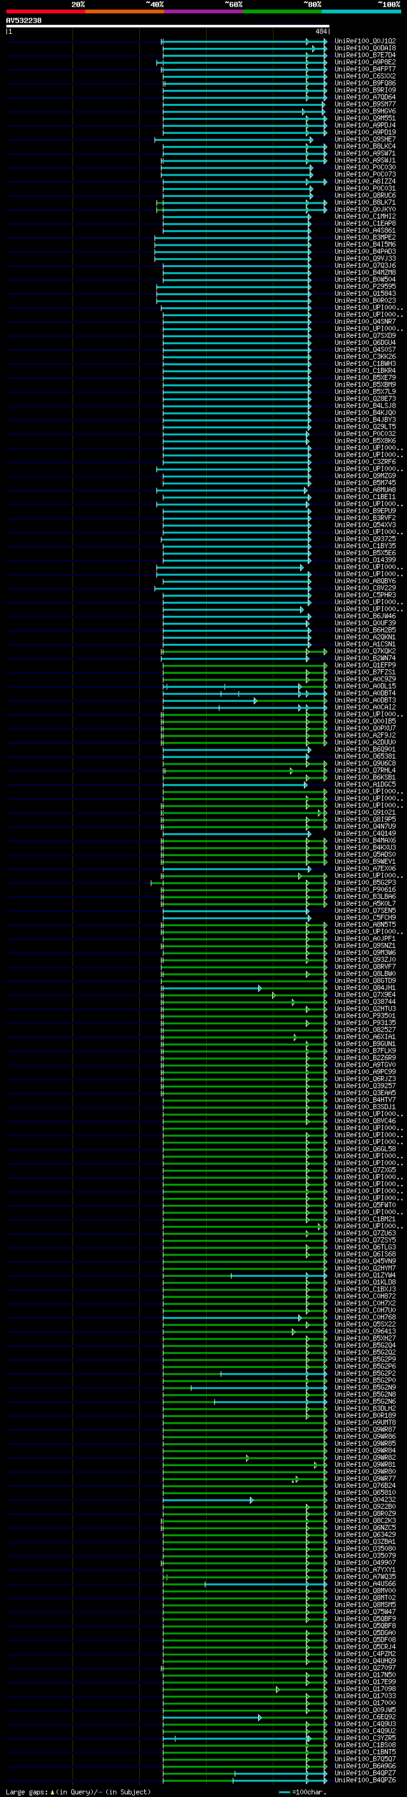
Task: Click hit label UniRef100_C6EQ92
Action: coord(365,1717)
